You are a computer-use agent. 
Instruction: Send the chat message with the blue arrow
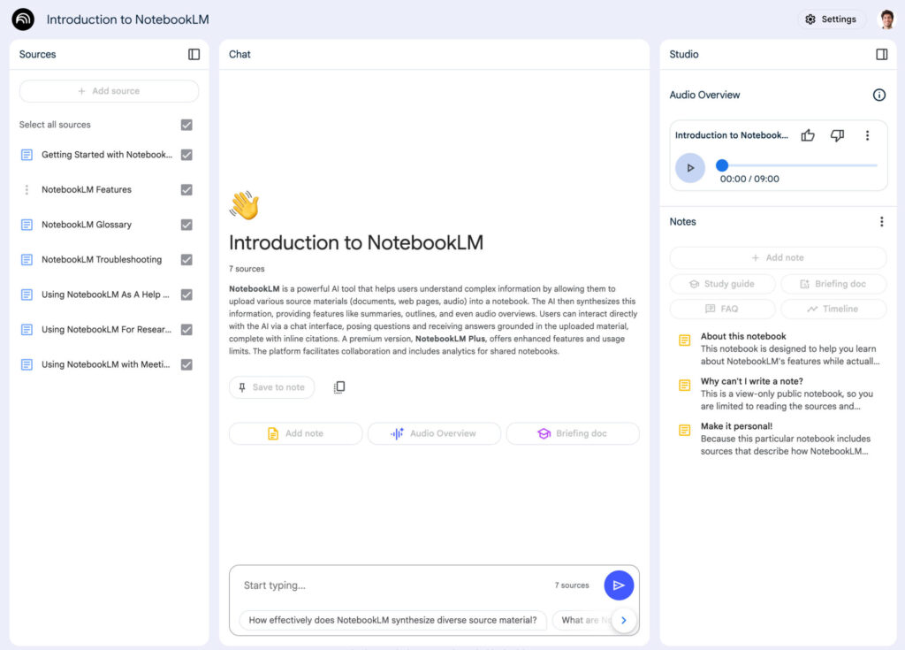(619, 585)
